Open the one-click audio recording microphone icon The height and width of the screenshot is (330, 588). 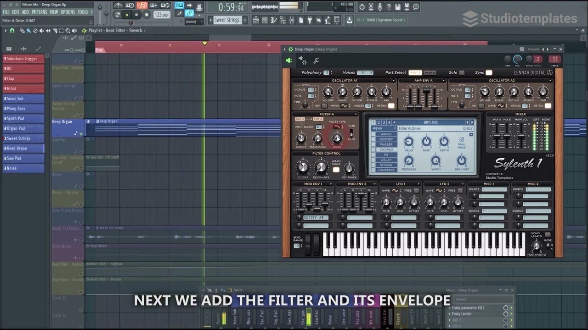coord(380,6)
